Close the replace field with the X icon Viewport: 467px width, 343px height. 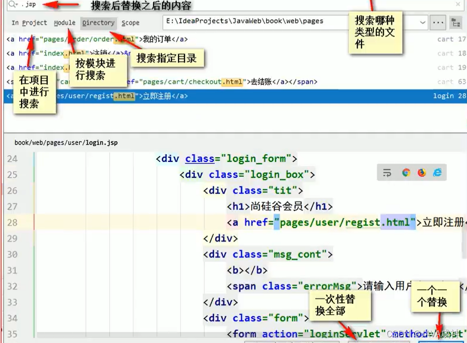click(x=458, y=4)
